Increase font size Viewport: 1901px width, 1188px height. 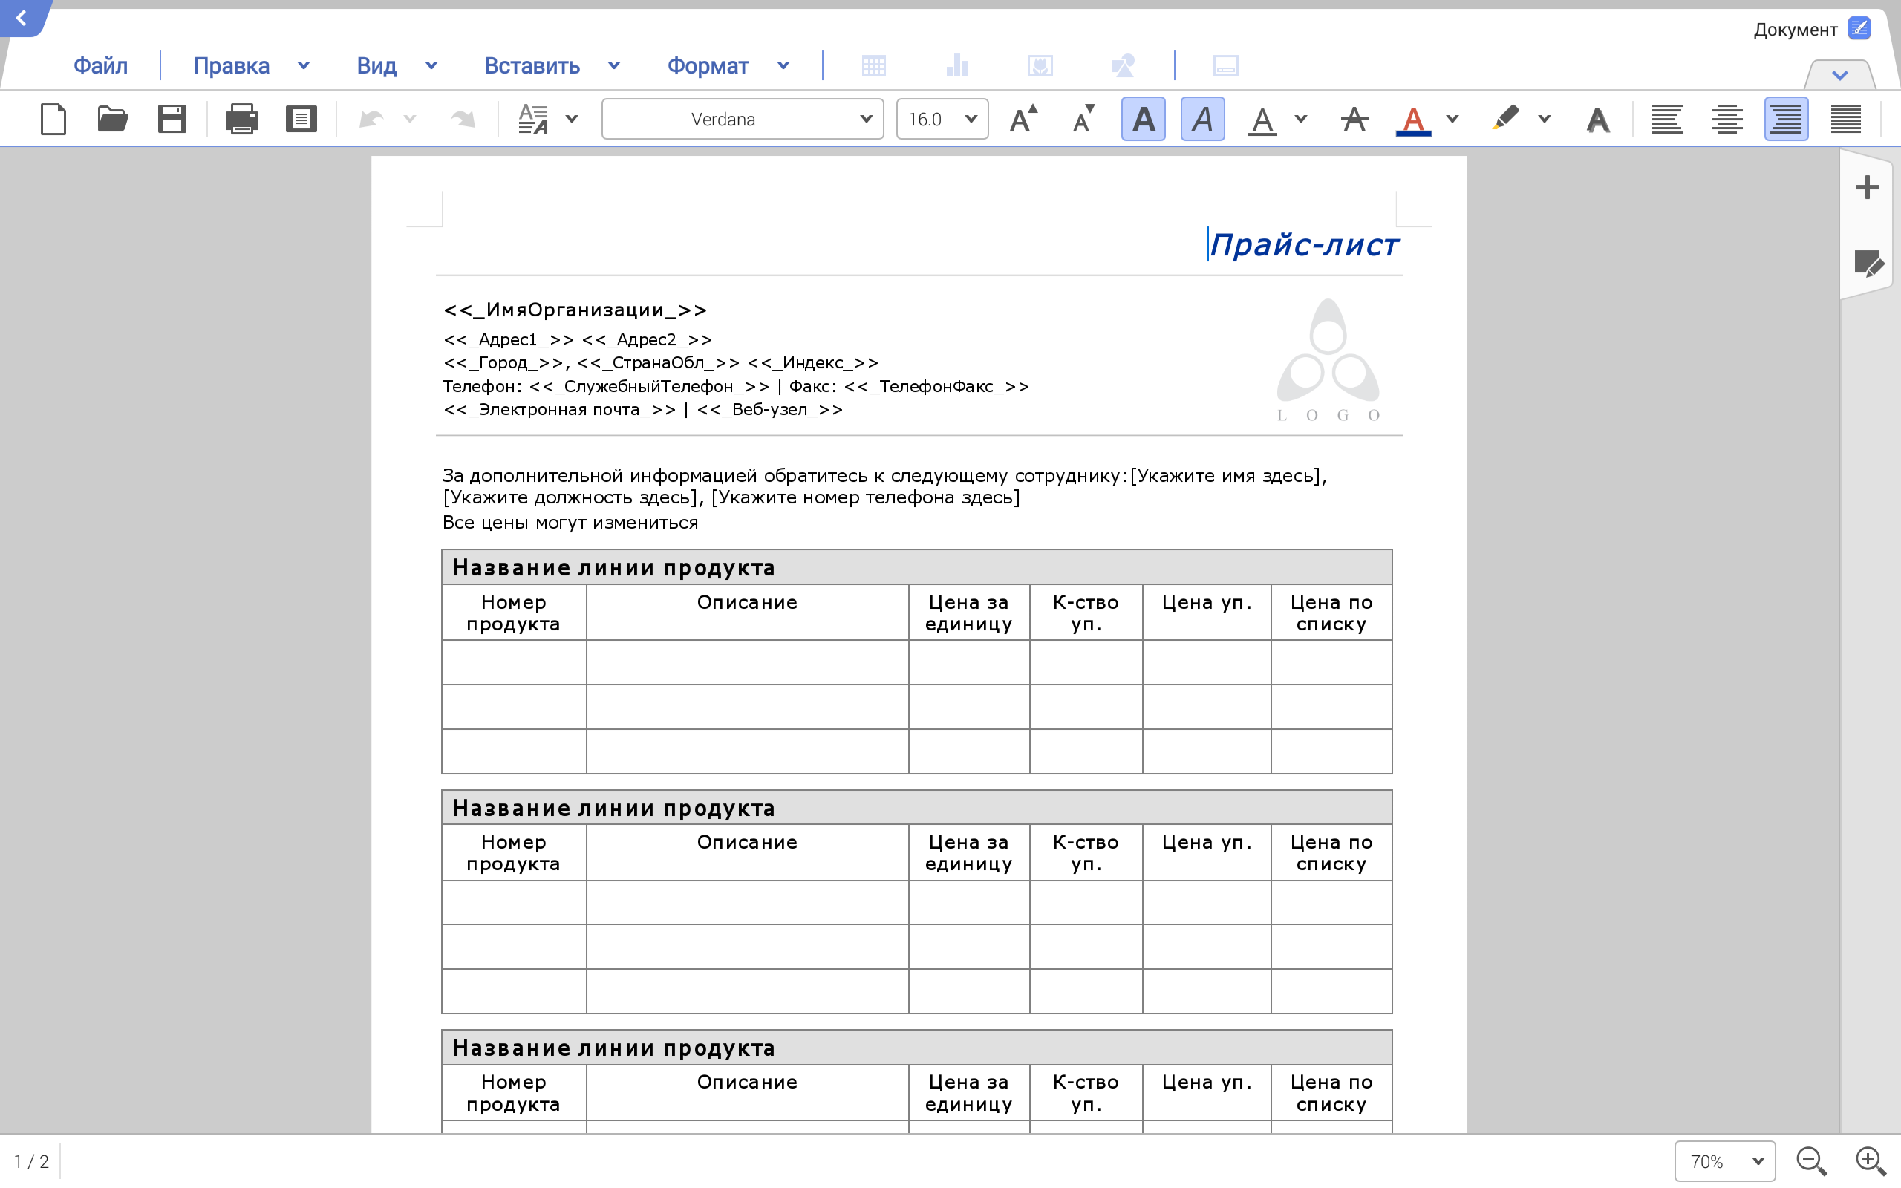click(x=1023, y=120)
